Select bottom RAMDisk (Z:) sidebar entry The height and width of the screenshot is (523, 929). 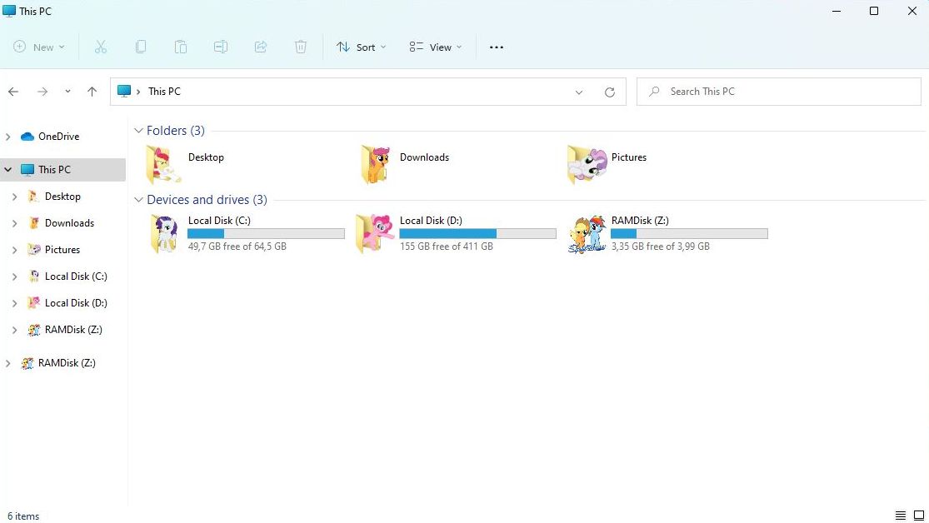point(67,362)
